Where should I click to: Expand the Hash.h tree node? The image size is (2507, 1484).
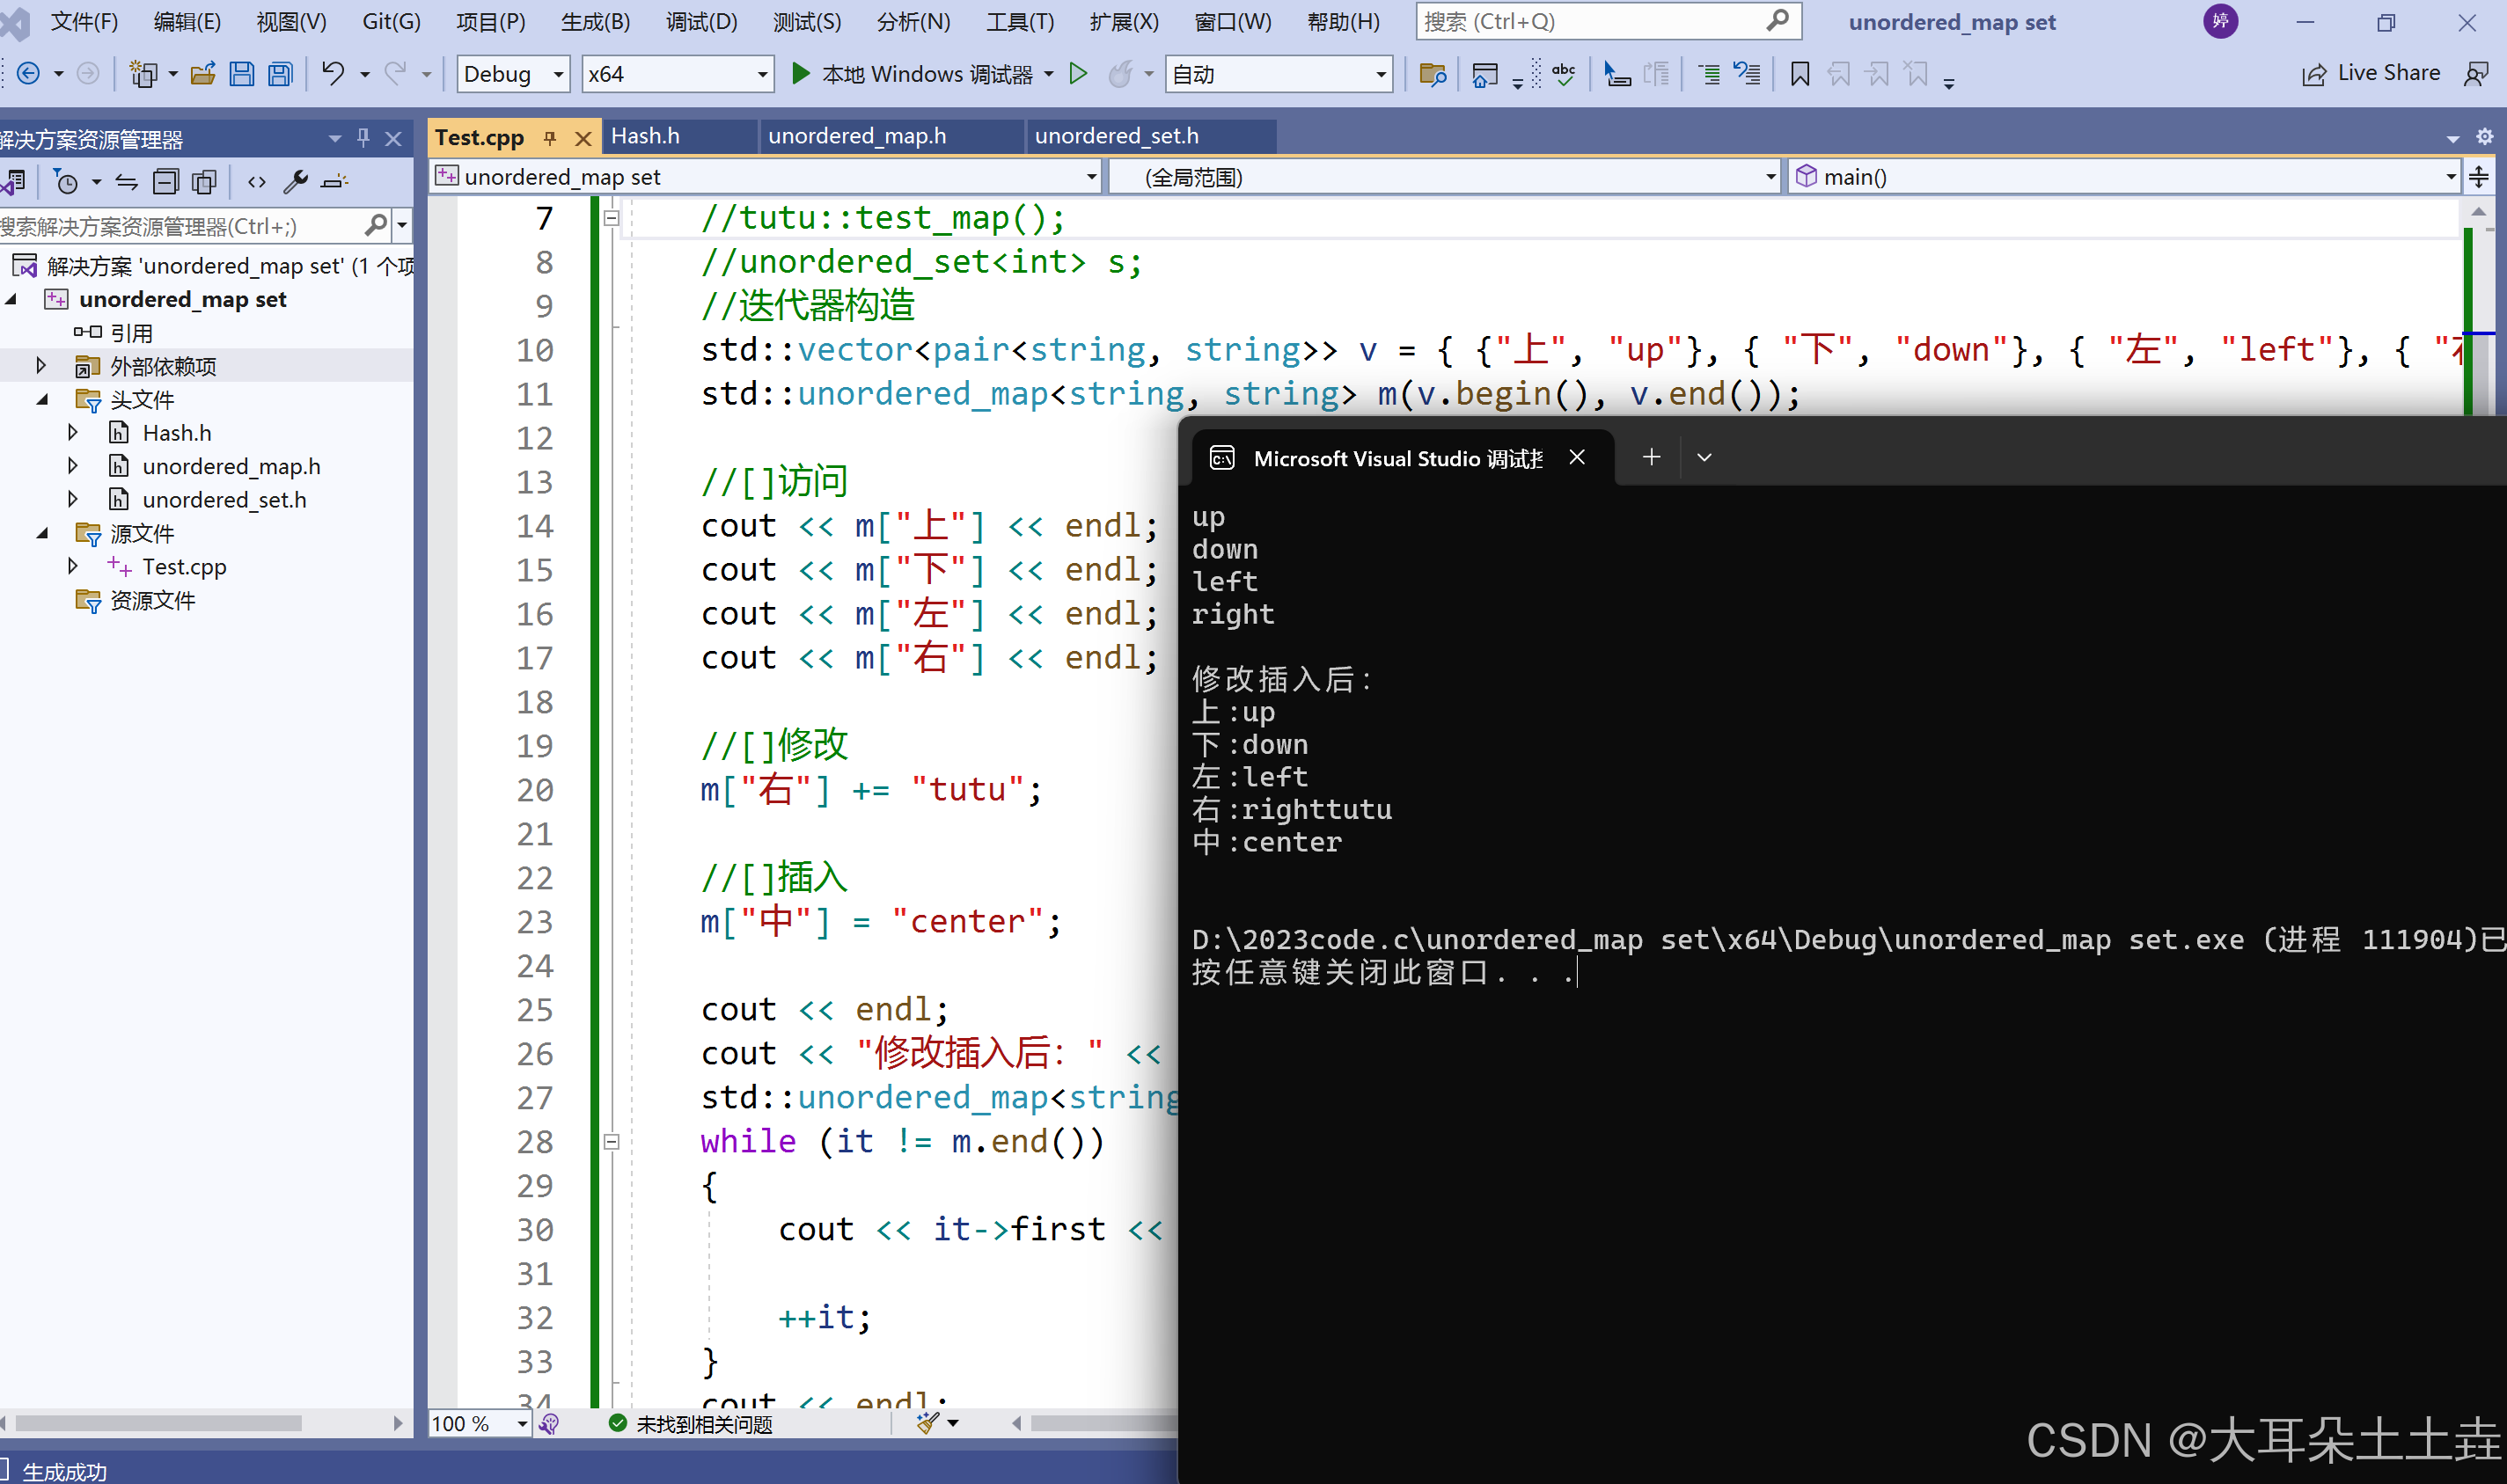point(73,433)
